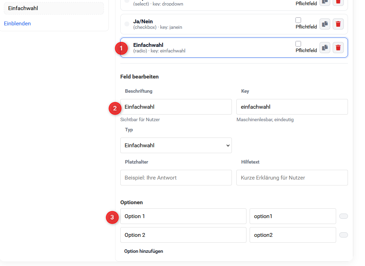The image size is (365, 266).
Task: Focus the Beschriftung input field
Action: [x=176, y=107]
